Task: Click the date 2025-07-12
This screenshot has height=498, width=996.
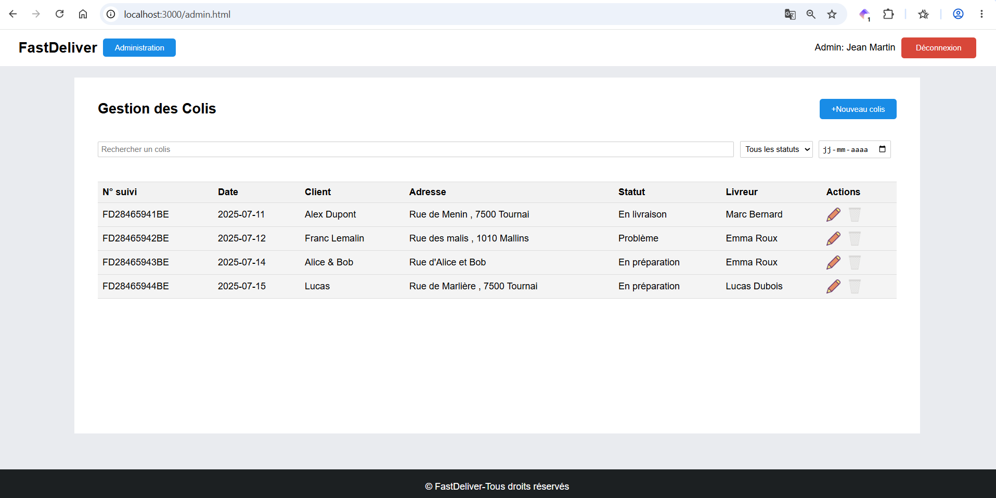Action: 242,238
